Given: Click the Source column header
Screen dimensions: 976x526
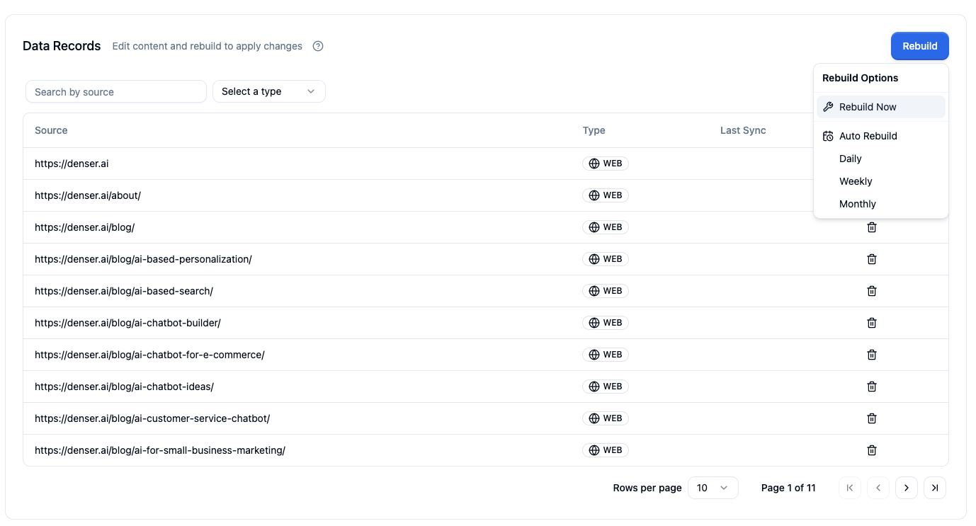Looking at the screenshot, I should pos(51,130).
